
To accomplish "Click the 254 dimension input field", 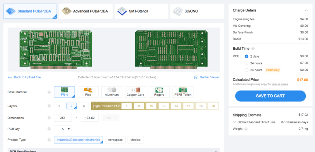I will pos(63,118).
